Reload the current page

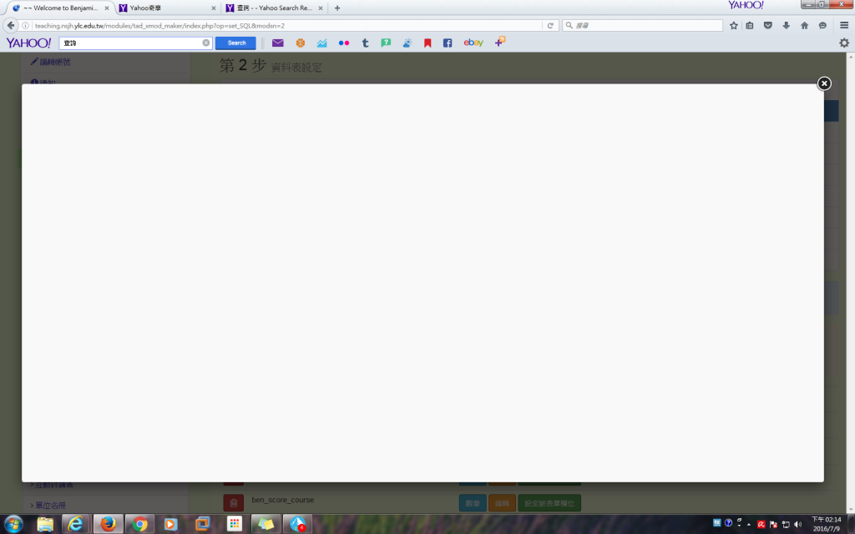[550, 26]
